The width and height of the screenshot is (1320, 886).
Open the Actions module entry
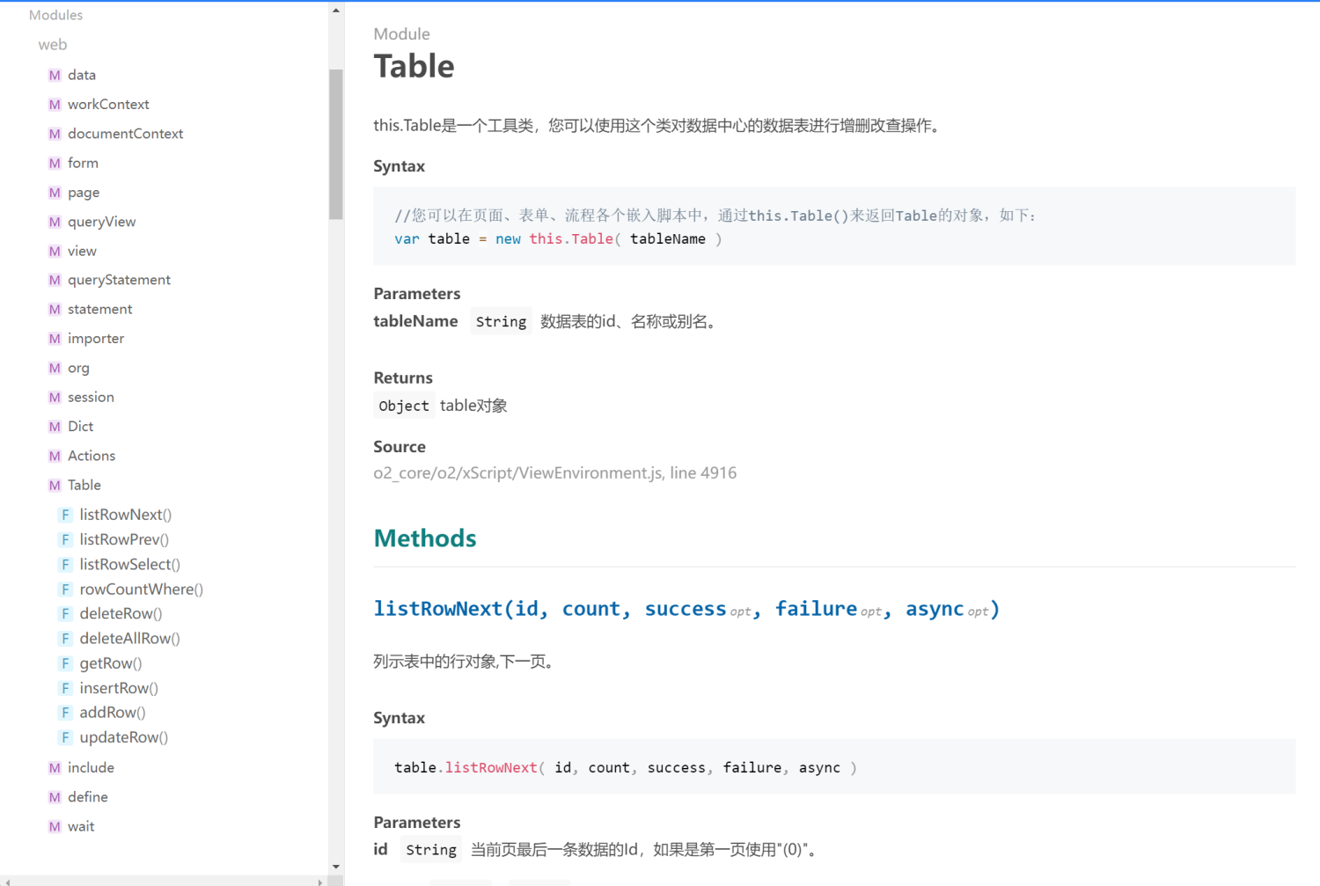coord(92,456)
